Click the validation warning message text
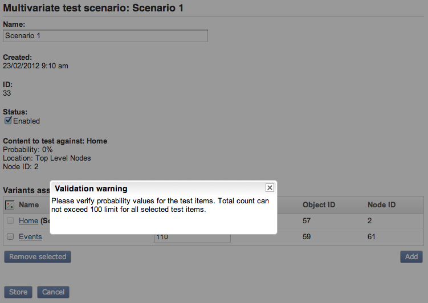This screenshot has width=428, height=303. [160, 205]
